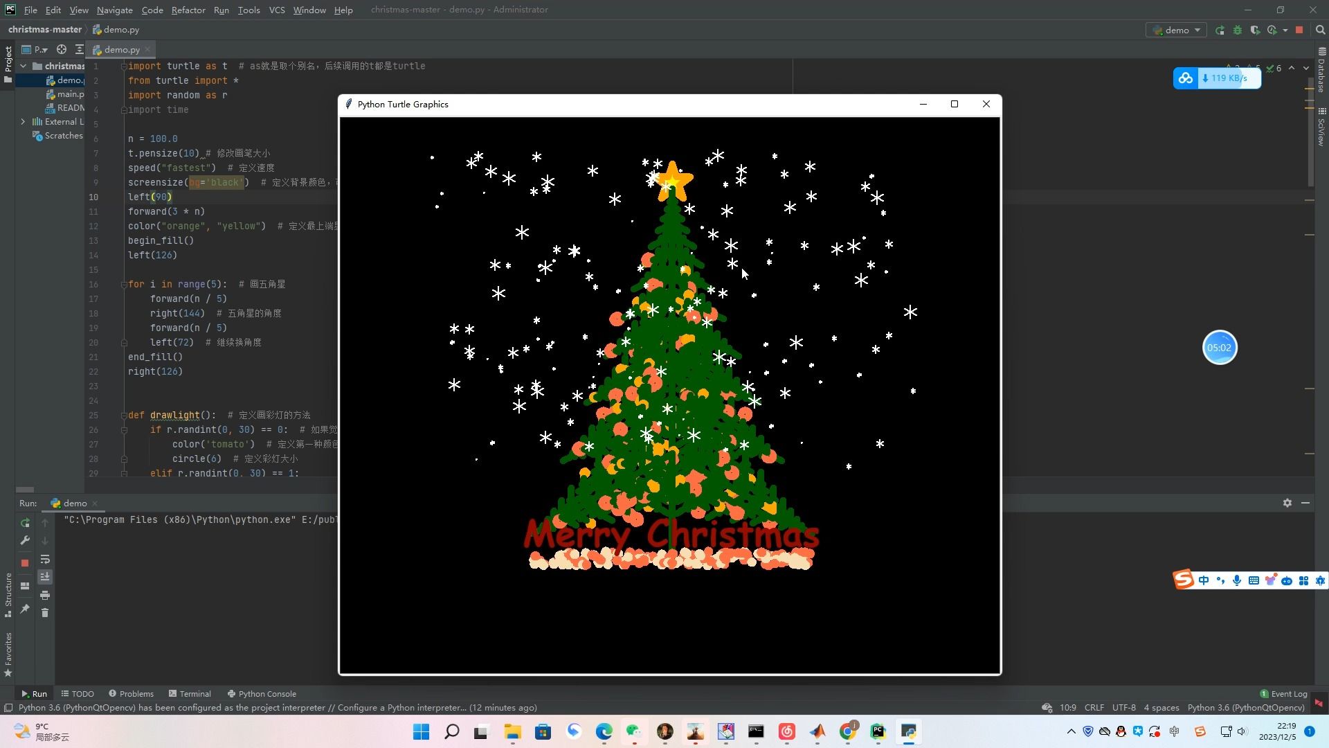The height and width of the screenshot is (748, 1329).
Task: Stop the running program in Run panel
Action: [x=25, y=563]
